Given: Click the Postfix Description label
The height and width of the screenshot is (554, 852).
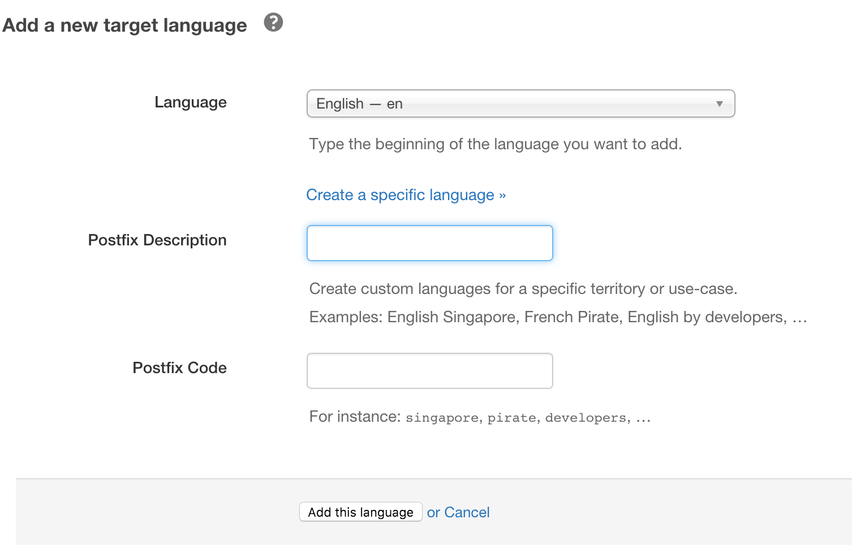Looking at the screenshot, I should click(x=157, y=240).
